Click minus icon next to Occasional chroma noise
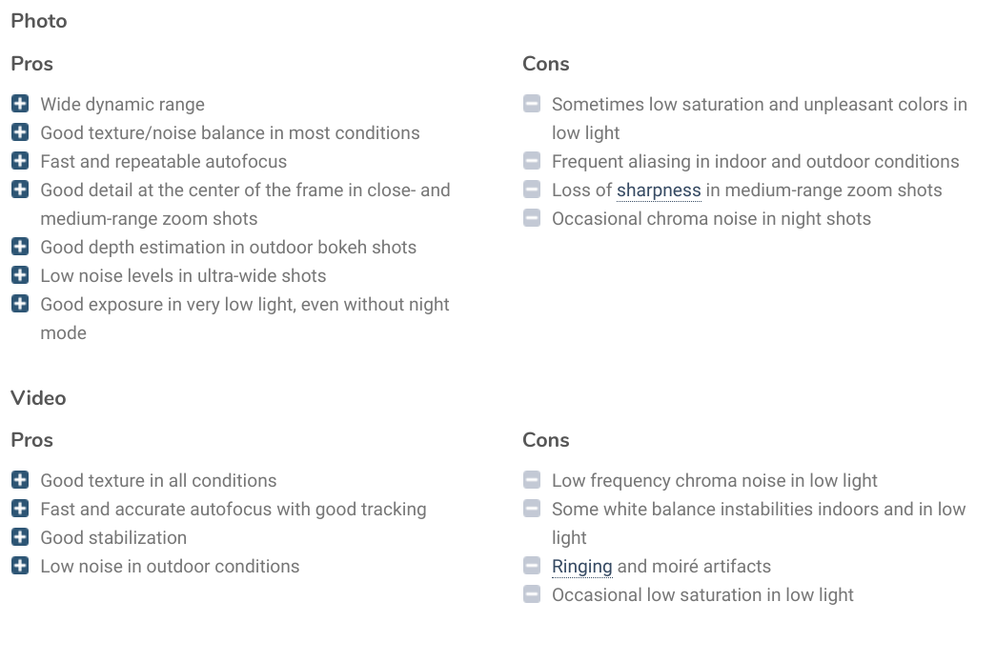 pyautogui.click(x=532, y=218)
